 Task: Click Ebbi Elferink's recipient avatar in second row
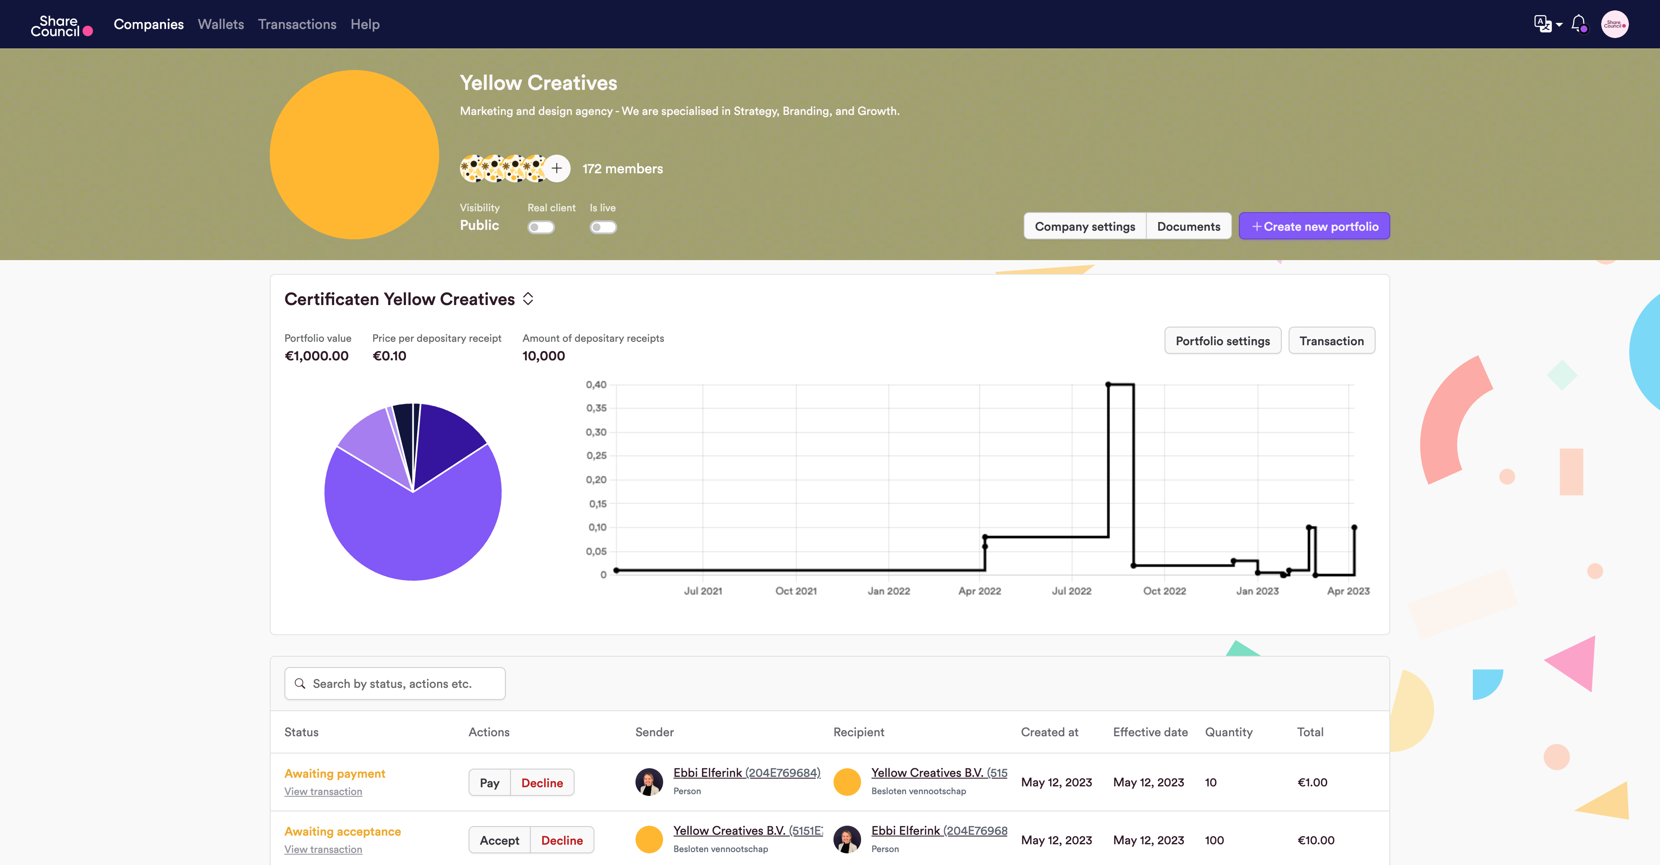pos(847,840)
